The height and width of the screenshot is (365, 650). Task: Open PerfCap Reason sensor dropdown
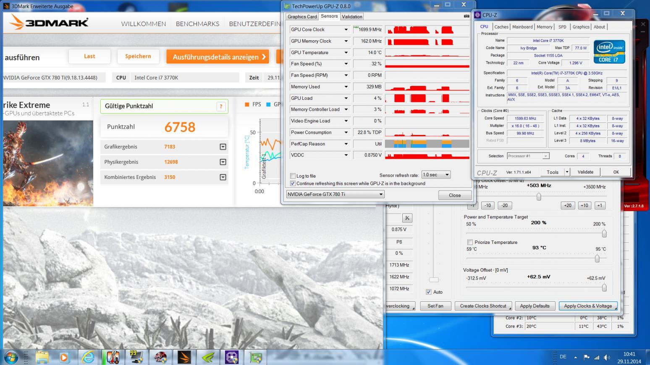[346, 144]
